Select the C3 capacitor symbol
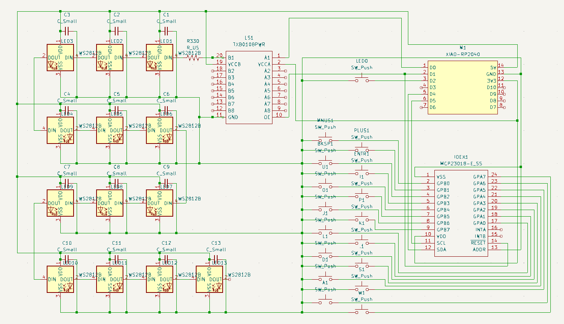The image size is (564, 324). tap(67, 31)
